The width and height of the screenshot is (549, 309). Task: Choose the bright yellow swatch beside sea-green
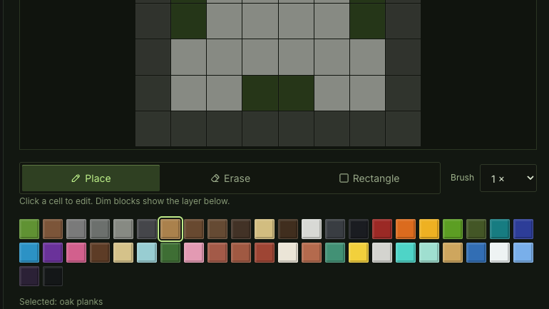pos(359,252)
